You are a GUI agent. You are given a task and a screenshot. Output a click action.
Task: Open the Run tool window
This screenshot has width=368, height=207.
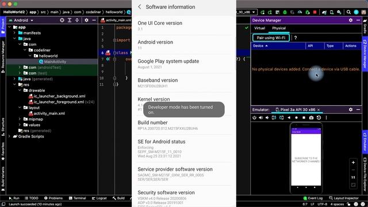click(14, 198)
